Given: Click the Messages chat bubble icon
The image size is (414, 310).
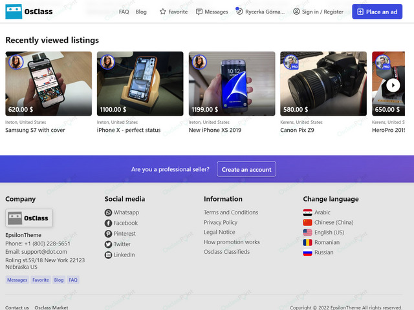Looking at the screenshot, I should tap(199, 12).
